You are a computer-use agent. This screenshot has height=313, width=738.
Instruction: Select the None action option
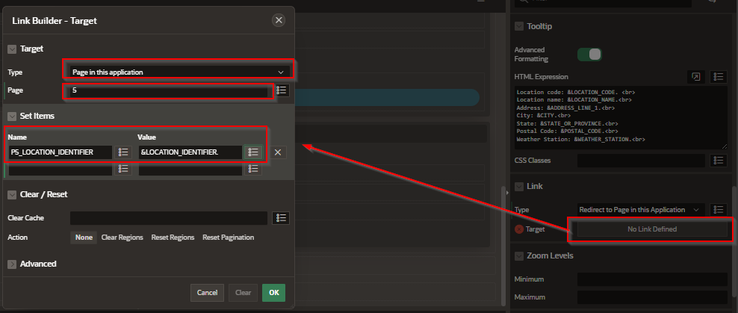(x=84, y=238)
